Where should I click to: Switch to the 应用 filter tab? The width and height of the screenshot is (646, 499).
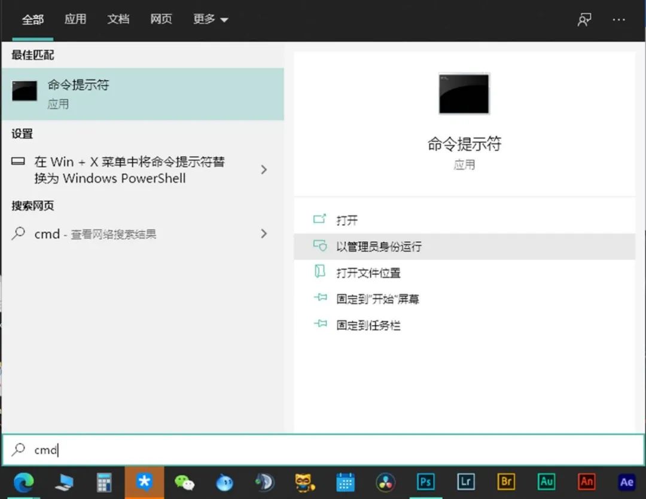point(75,19)
